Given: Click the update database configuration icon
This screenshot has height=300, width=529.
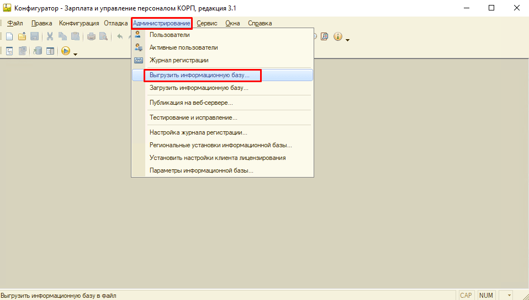Looking at the screenshot, I should click(38, 51).
